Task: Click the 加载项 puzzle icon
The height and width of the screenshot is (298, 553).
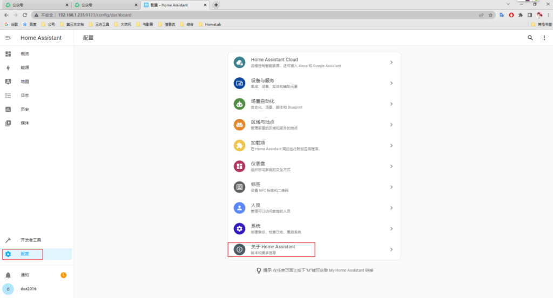Action: pos(239,146)
